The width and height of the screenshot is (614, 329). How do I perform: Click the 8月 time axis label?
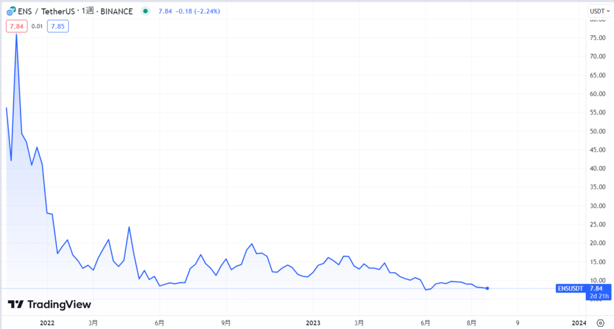click(x=471, y=323)
